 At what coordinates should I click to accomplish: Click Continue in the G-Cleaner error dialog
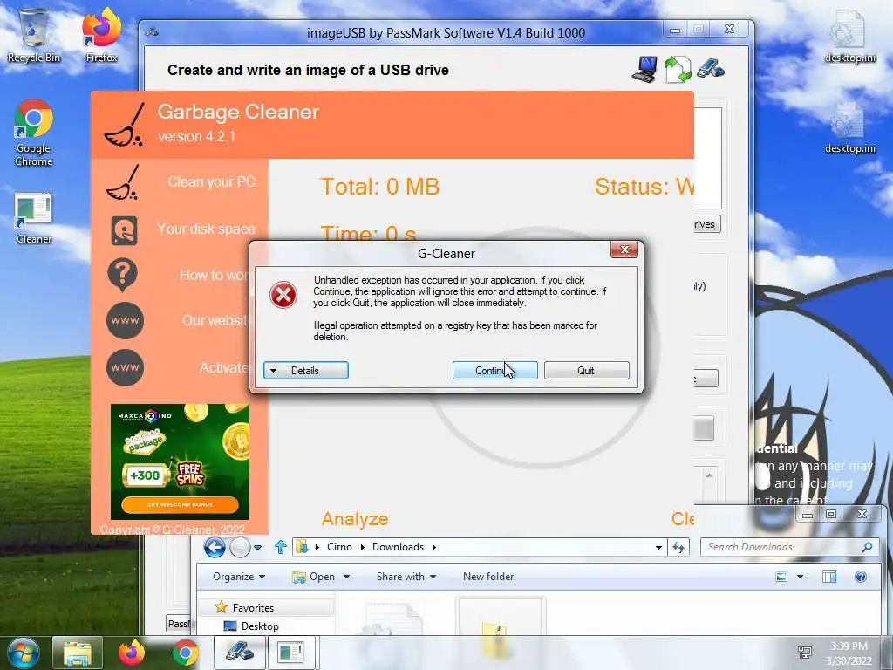tap(495, 370)
